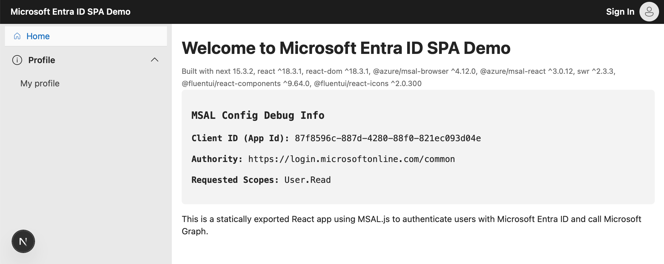Open My profile page
This screenshot has height=264, width=664.
(x=40, y=83)
